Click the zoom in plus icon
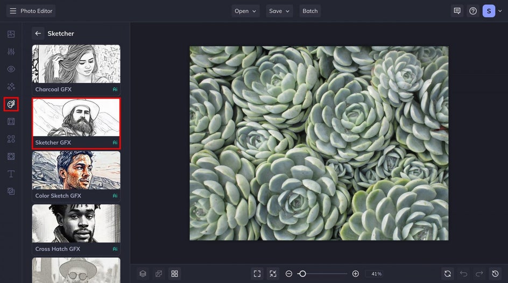Screen dimensions: 508x283 tap(355, 274)
